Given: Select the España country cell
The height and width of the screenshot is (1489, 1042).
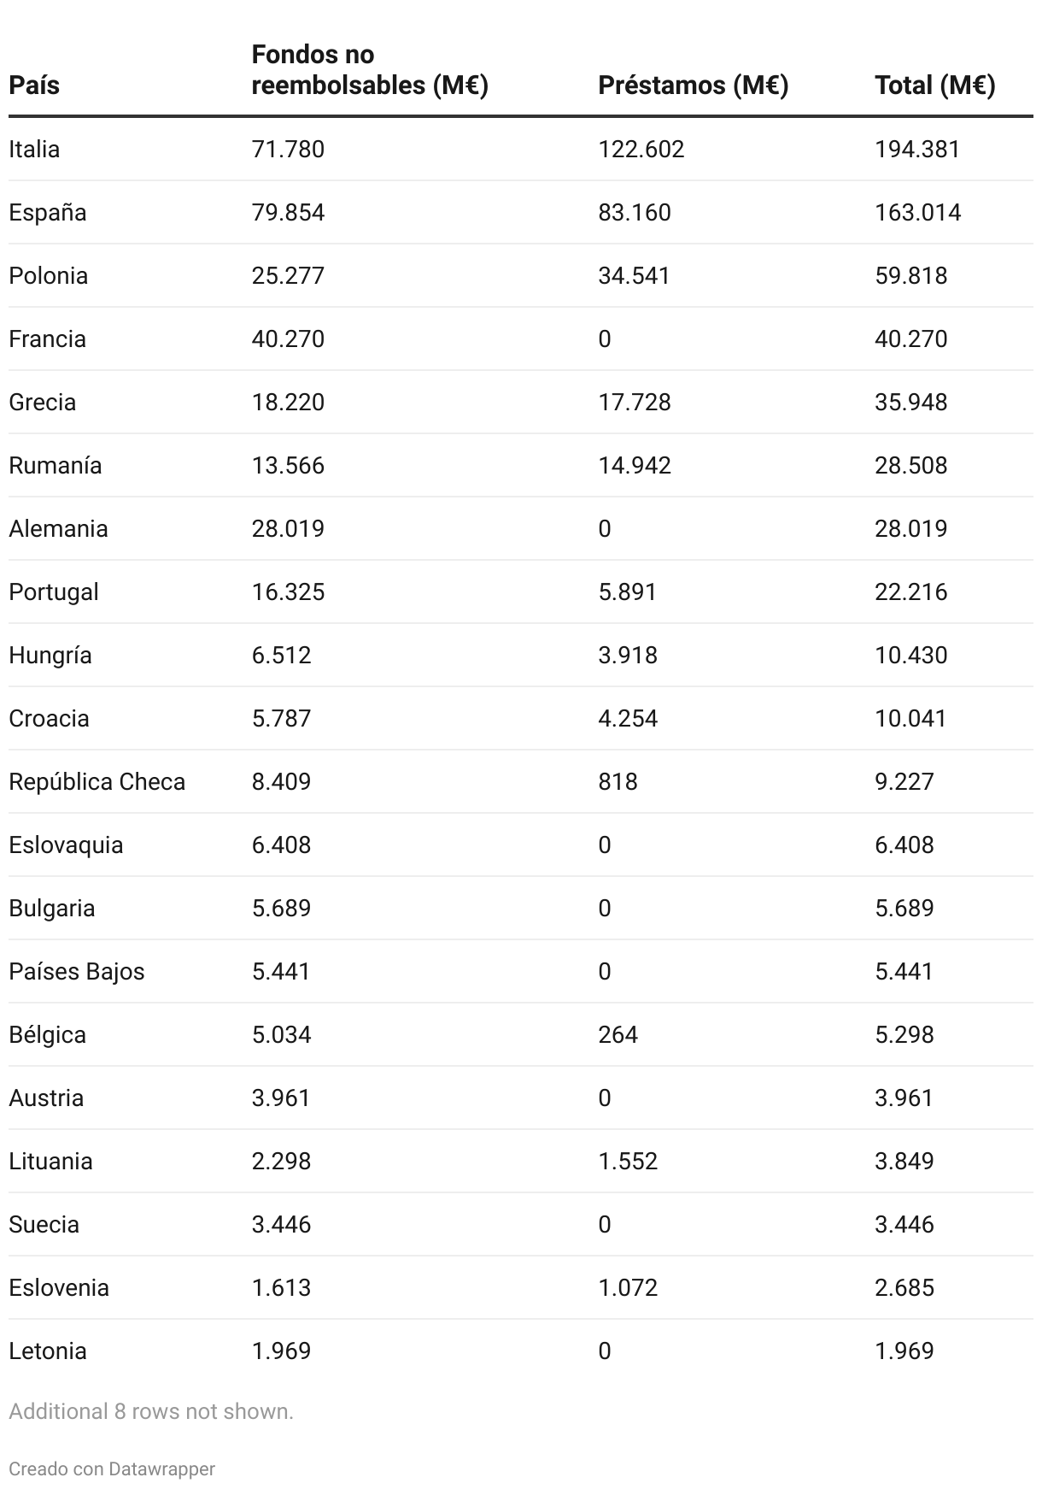Looking at the screenshot, I should (x=48, y=213).
